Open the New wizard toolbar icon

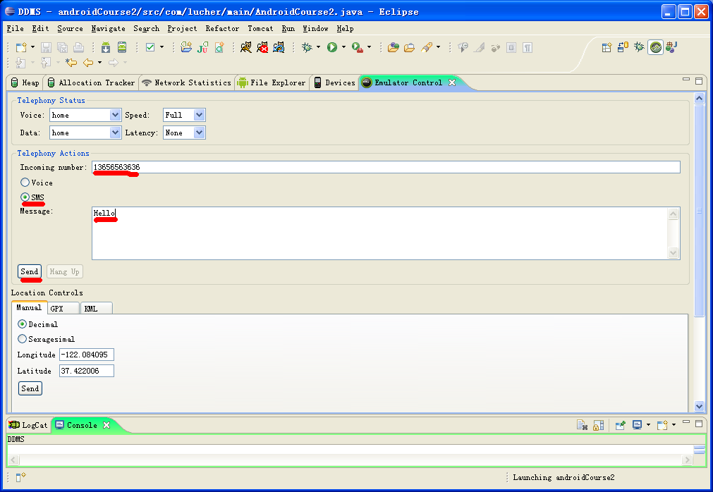(21, 47)
